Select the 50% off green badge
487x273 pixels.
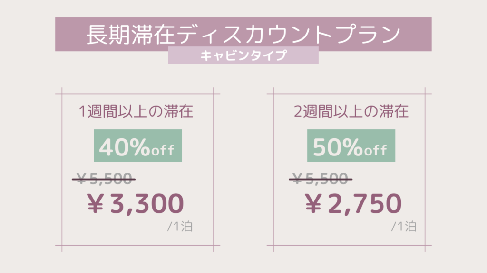(351, 146)
